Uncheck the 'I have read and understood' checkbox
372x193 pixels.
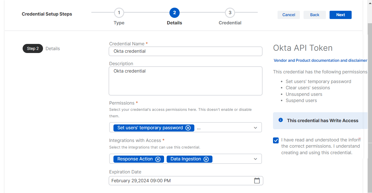(x=276, y=140)
